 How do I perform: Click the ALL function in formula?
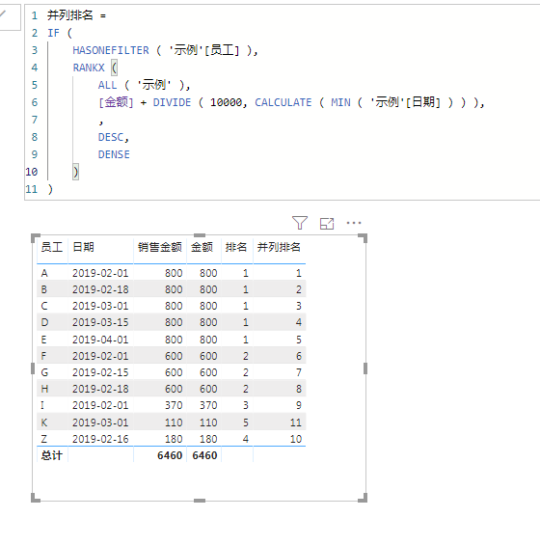107,85
